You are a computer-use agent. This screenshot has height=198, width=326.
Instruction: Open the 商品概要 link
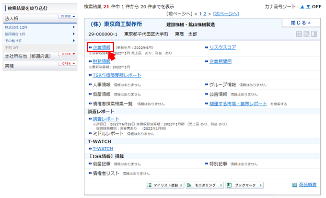tap(308, 185)
